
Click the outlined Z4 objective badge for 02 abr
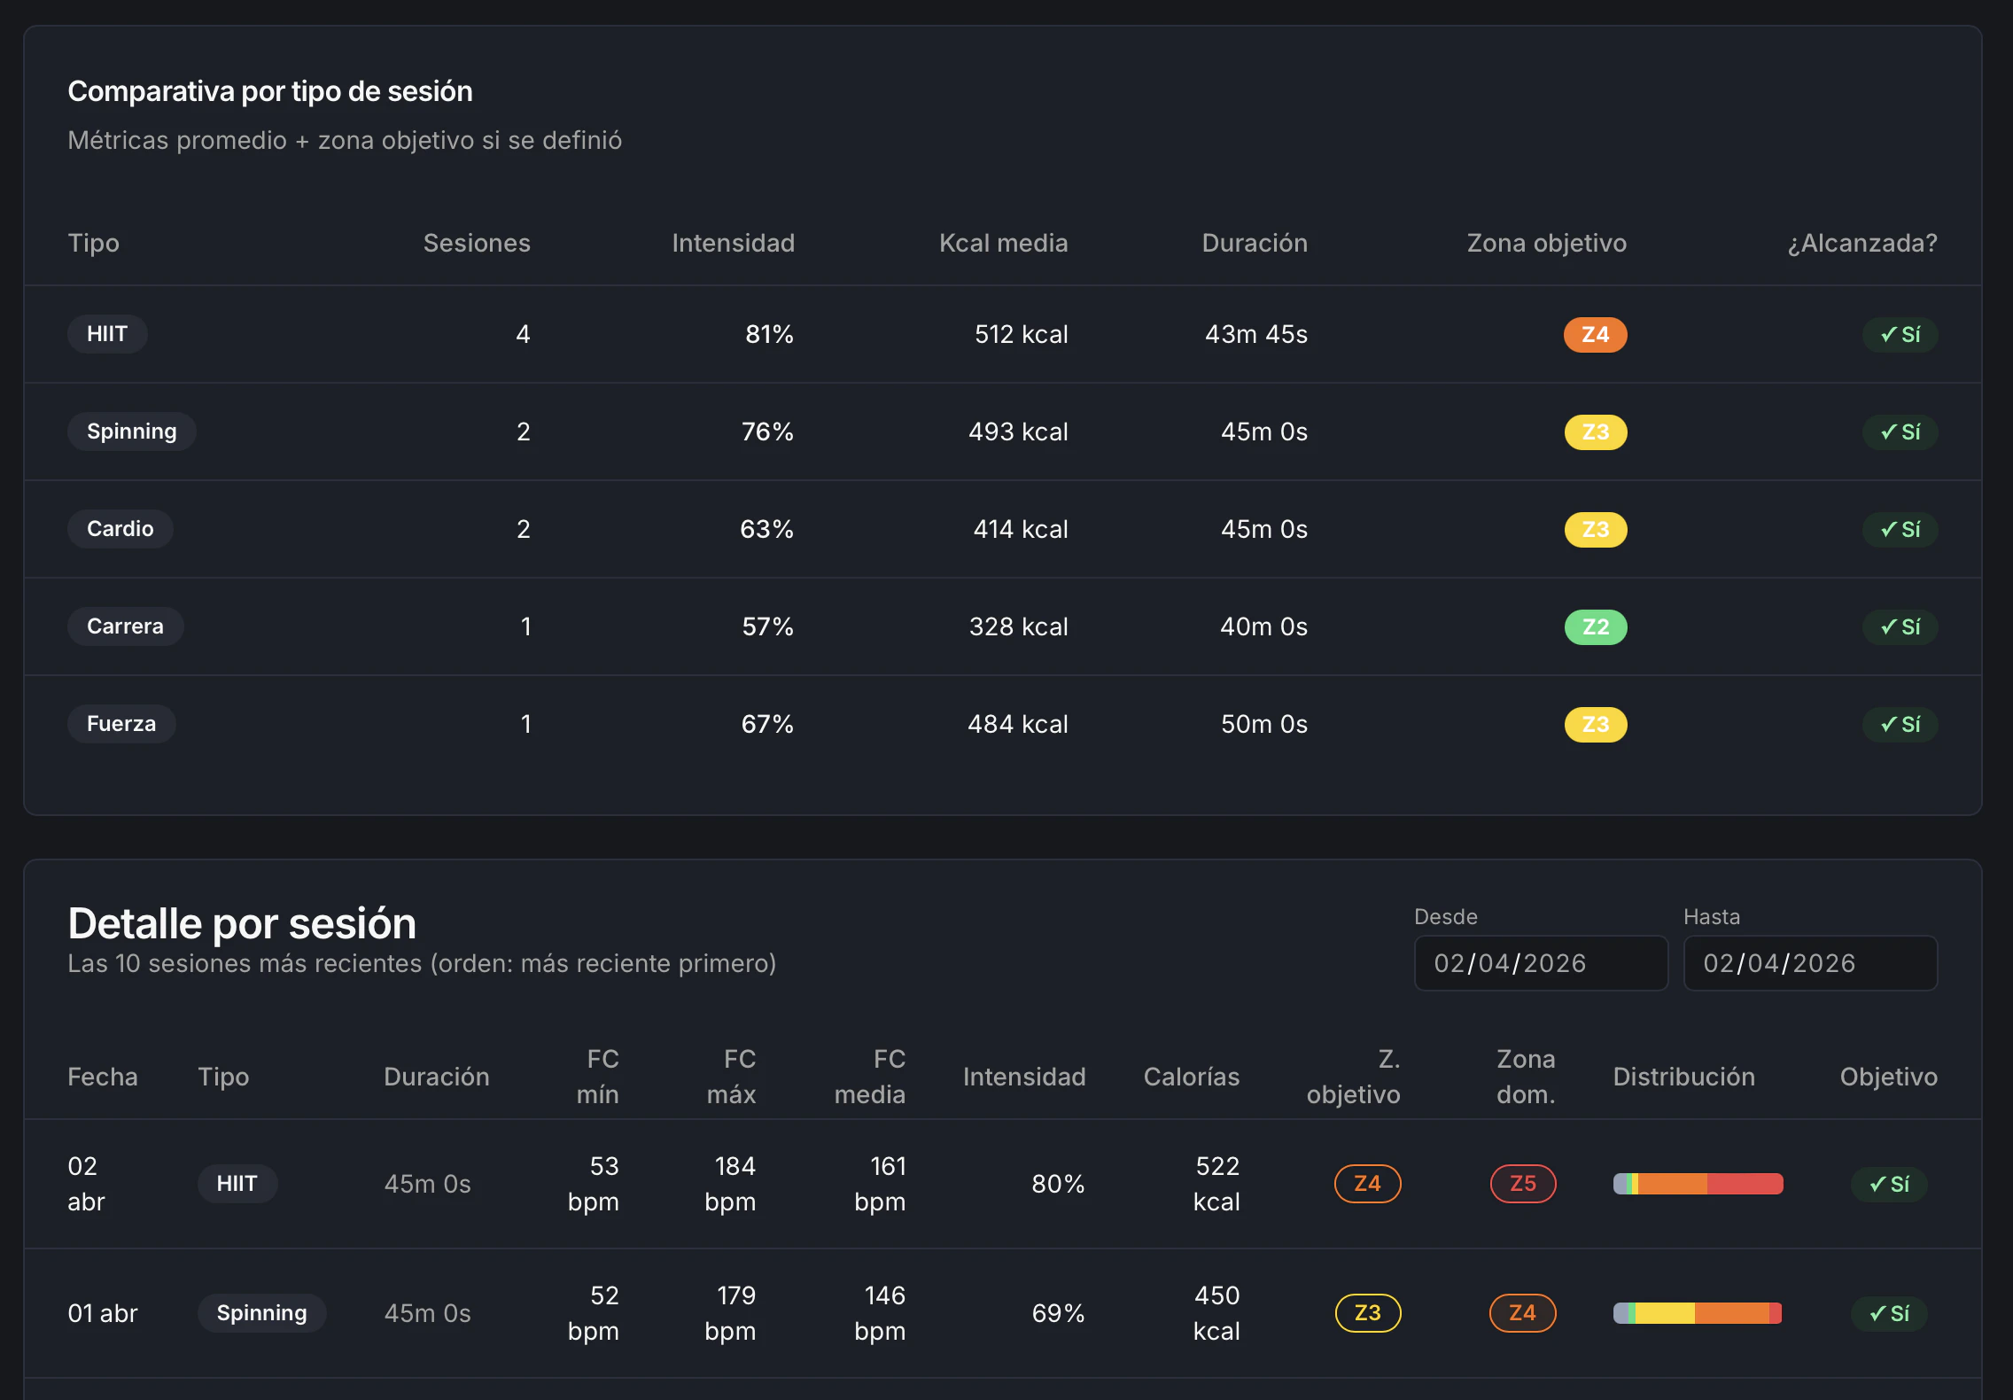[1367, 1184]
